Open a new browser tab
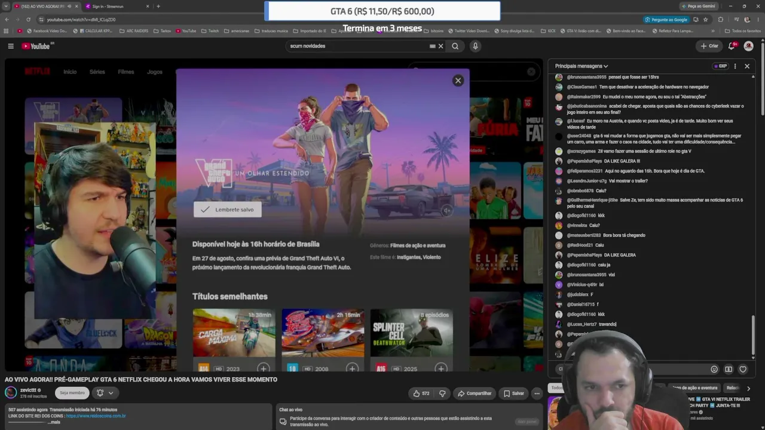The image size is (765, 430). pos(158,7)
